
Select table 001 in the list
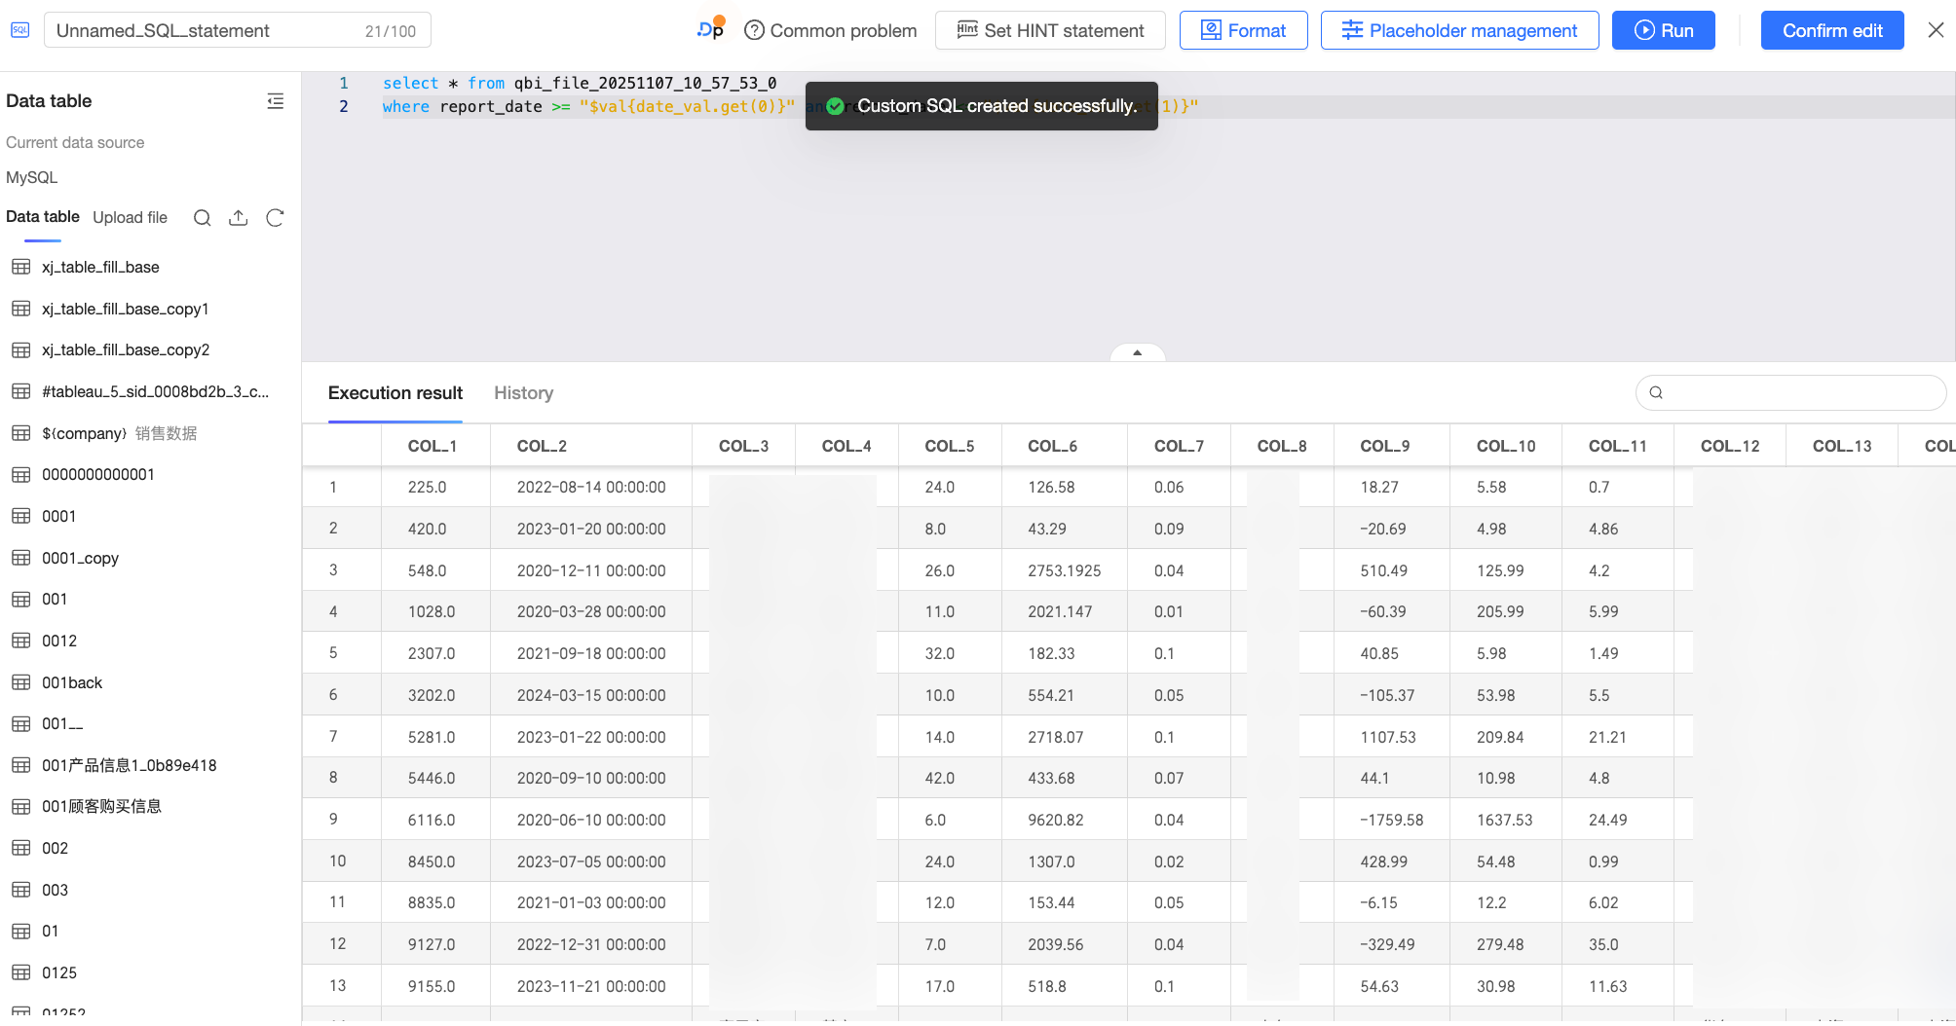click(x=55, y=599)
